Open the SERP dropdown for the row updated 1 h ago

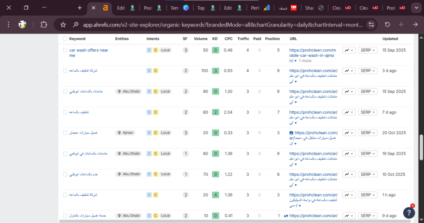[x=368, y=195]
